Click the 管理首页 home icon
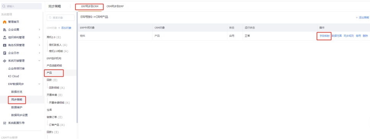The width and height of the screenshot is (370, 139). pyautogui.click(x=5, y=22)
